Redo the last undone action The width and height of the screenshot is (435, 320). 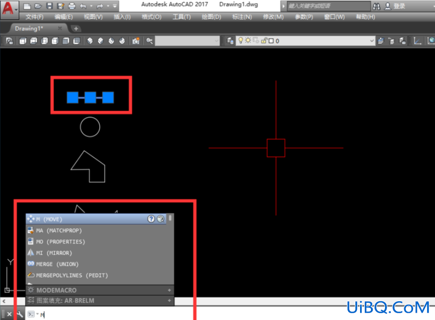click(x=99, y=6)
